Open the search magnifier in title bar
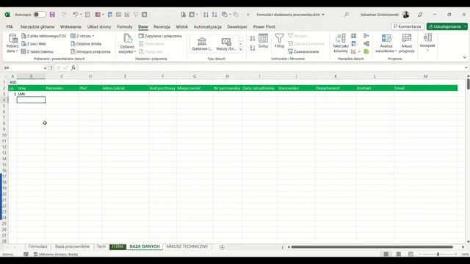 click(x=347, y=15)
